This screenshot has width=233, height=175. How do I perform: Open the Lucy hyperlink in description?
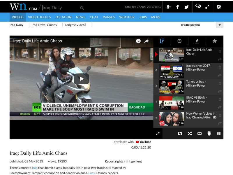pyautogui.click(x=91, y=173)
